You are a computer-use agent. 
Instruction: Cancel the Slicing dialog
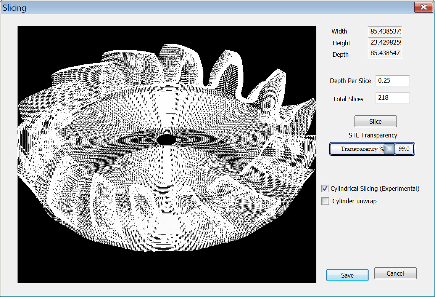click(x=395, y=273)
